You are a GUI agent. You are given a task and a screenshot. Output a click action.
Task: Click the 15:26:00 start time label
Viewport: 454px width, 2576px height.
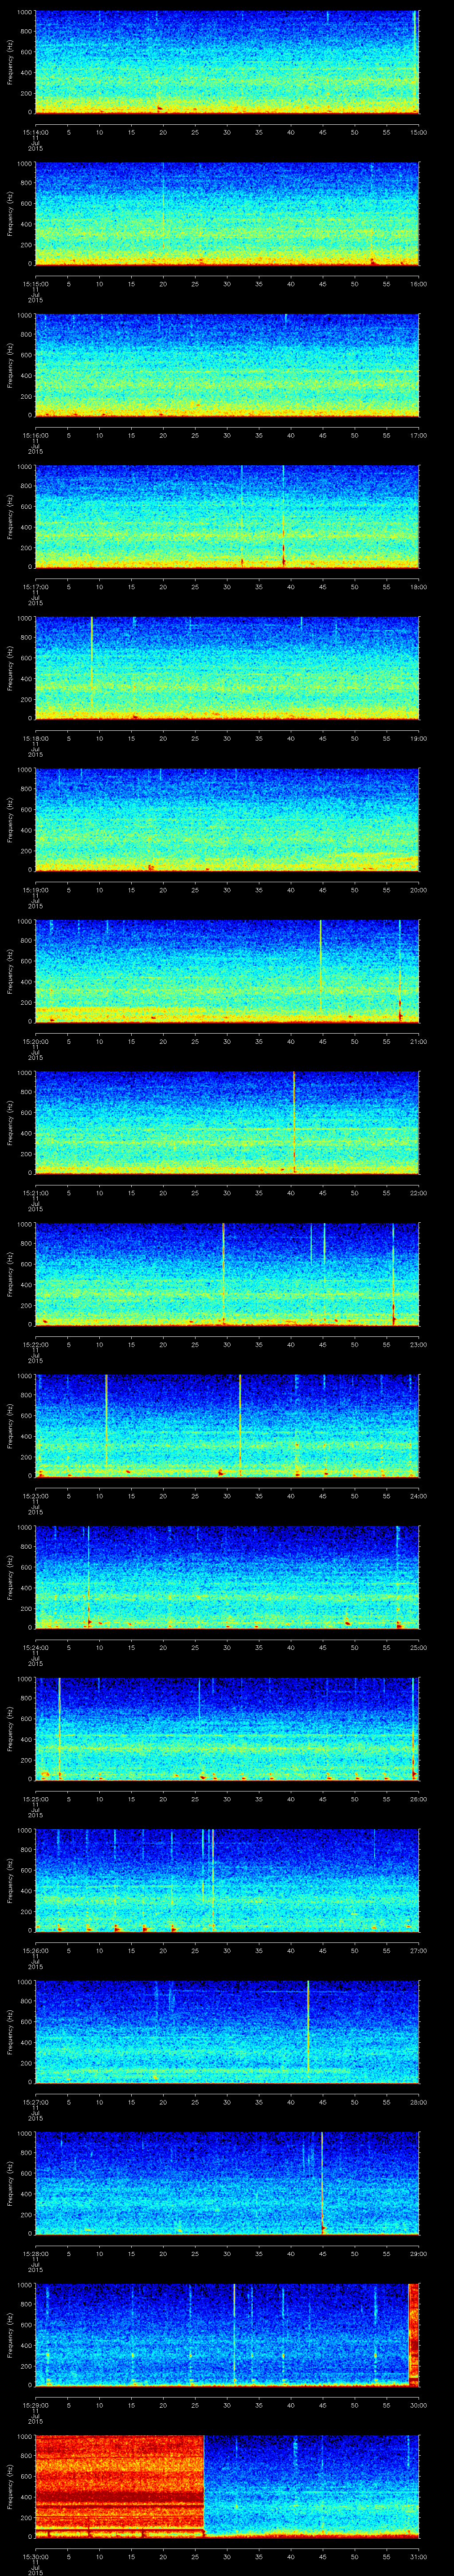pos(35,1950)
